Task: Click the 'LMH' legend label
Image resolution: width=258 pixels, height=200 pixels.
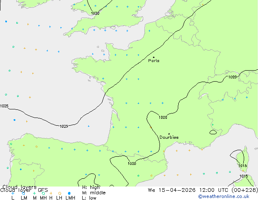Action: (x=70, y=198)
